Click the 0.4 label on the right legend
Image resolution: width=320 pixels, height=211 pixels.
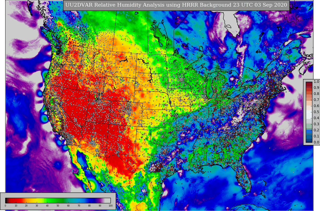[x=316, y=118]
